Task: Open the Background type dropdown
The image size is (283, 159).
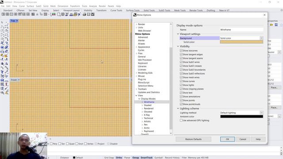Action: point(261,38)
